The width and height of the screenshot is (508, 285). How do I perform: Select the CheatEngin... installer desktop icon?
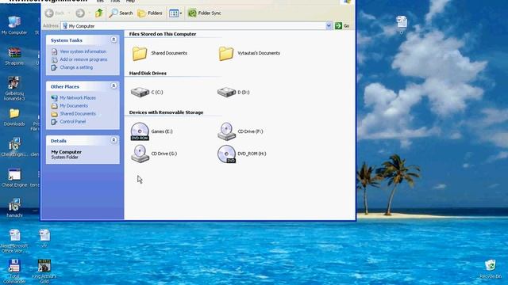tap(14, 144)
